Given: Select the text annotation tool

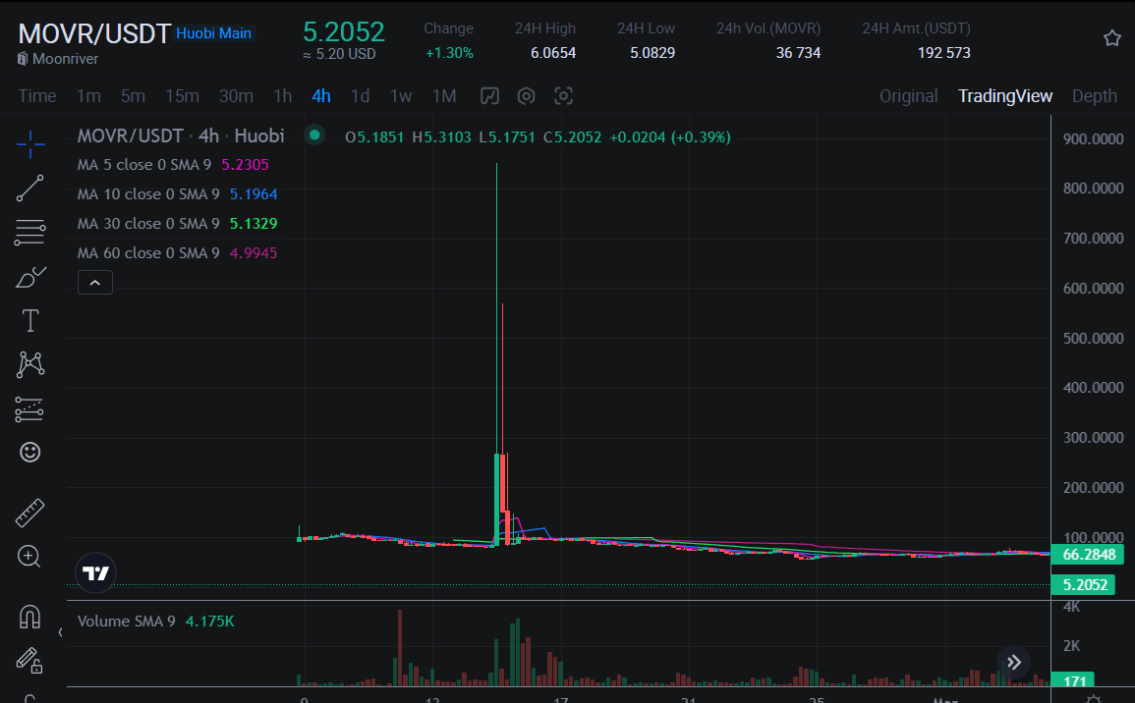Looking at the screenshot, I should [x=29, y=320].
